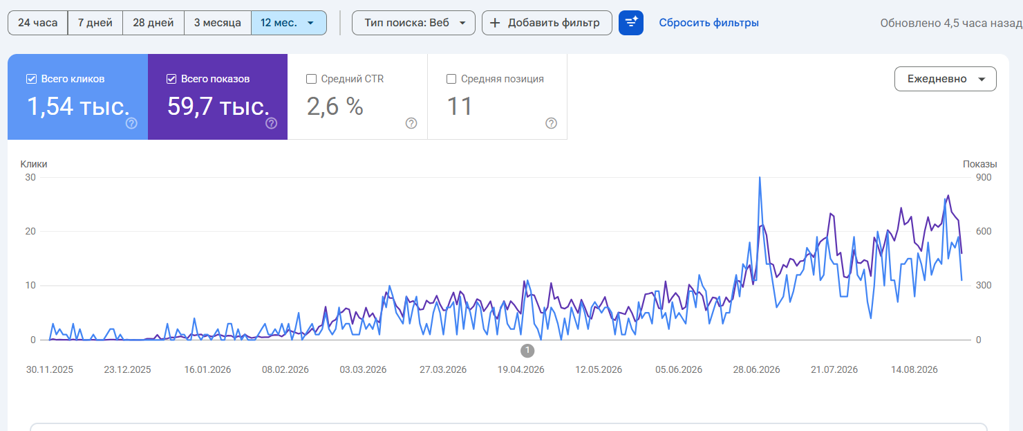
Task: Click the 23.12.2025 date label
Action: (x=127, y=369)
